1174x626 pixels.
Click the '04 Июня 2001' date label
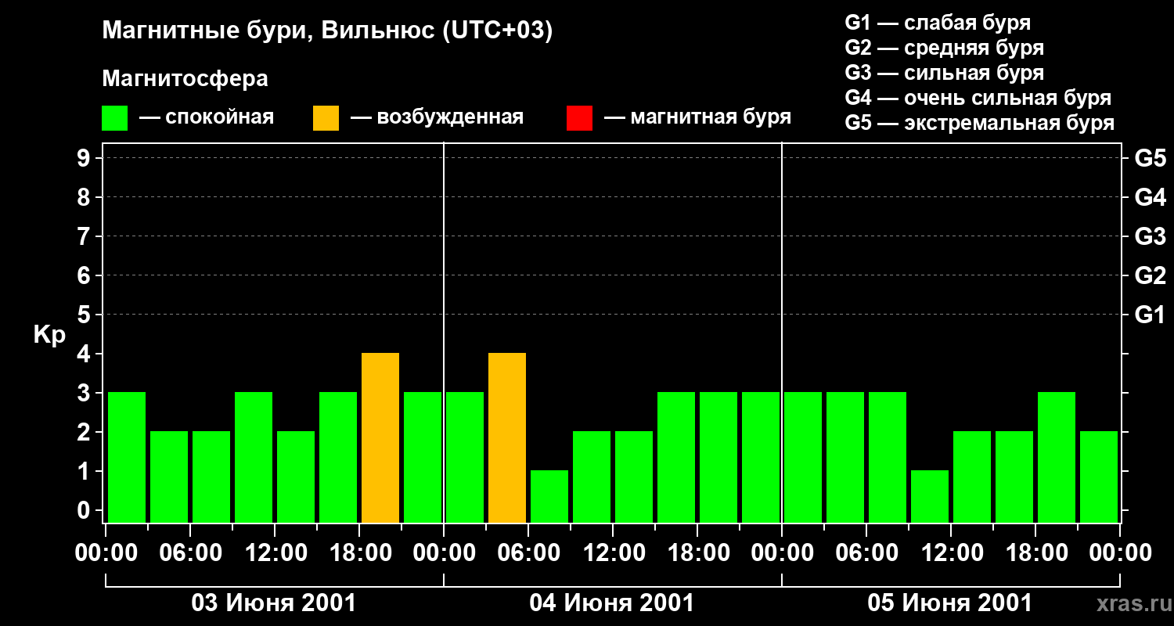(x=612, y=603)
